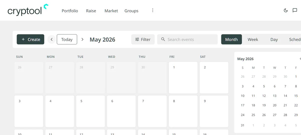Select May 8 cell in main calendar
Image resolution: width=301 pixels, height=135 pixels.
[183, 111]
